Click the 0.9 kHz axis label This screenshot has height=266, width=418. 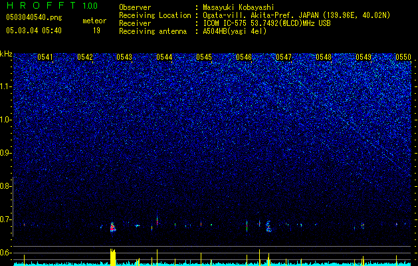click(5, 153)
